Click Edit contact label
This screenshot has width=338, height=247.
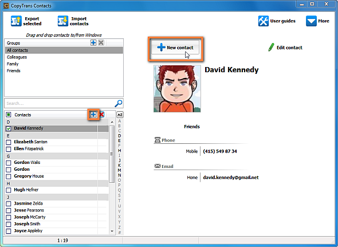point(289,48)
